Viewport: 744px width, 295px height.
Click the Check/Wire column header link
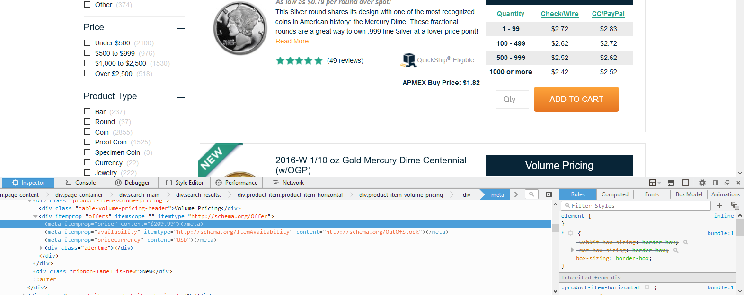click(x=559, y=14)
